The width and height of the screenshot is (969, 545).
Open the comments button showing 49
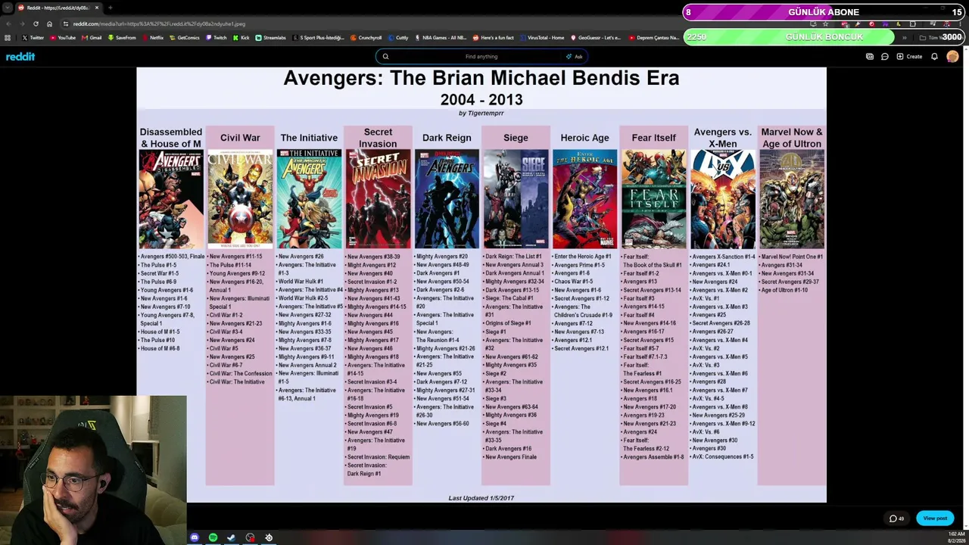click(896, 519)
